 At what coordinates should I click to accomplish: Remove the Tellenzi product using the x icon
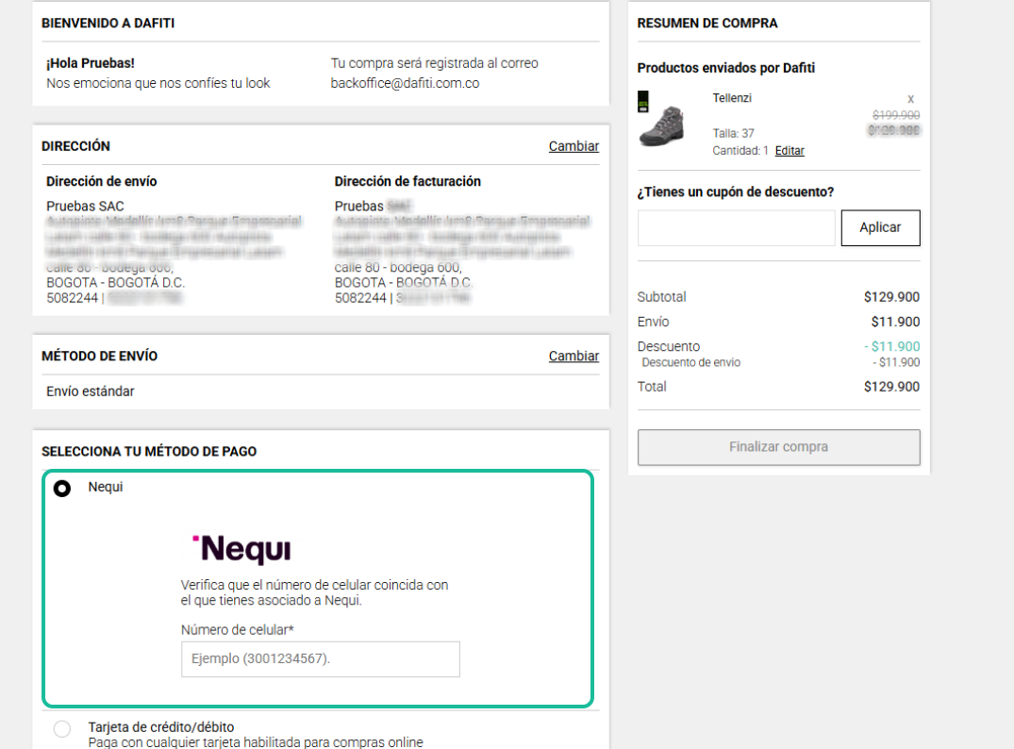click(908, 98)
